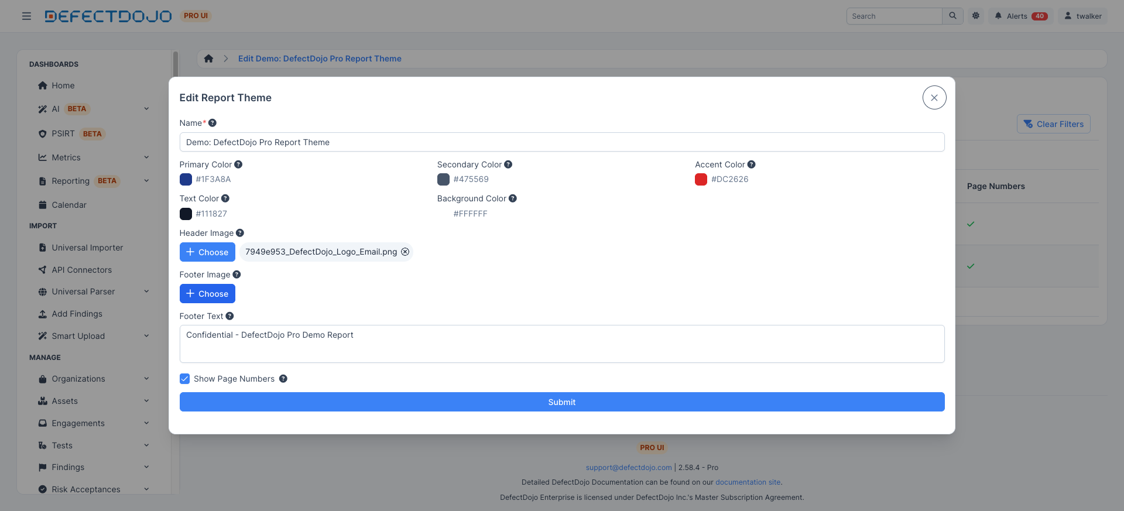1124x511 pixels.
Task: Show help for Text Color
Action: [x=225, y=198]
